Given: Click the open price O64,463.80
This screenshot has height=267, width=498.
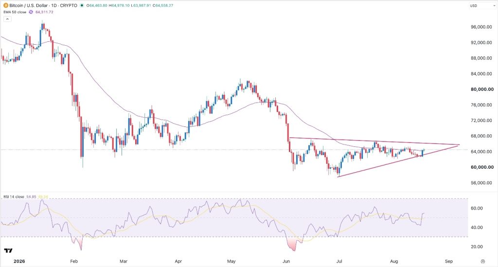Looking at the screenshot, I should 97,5.
